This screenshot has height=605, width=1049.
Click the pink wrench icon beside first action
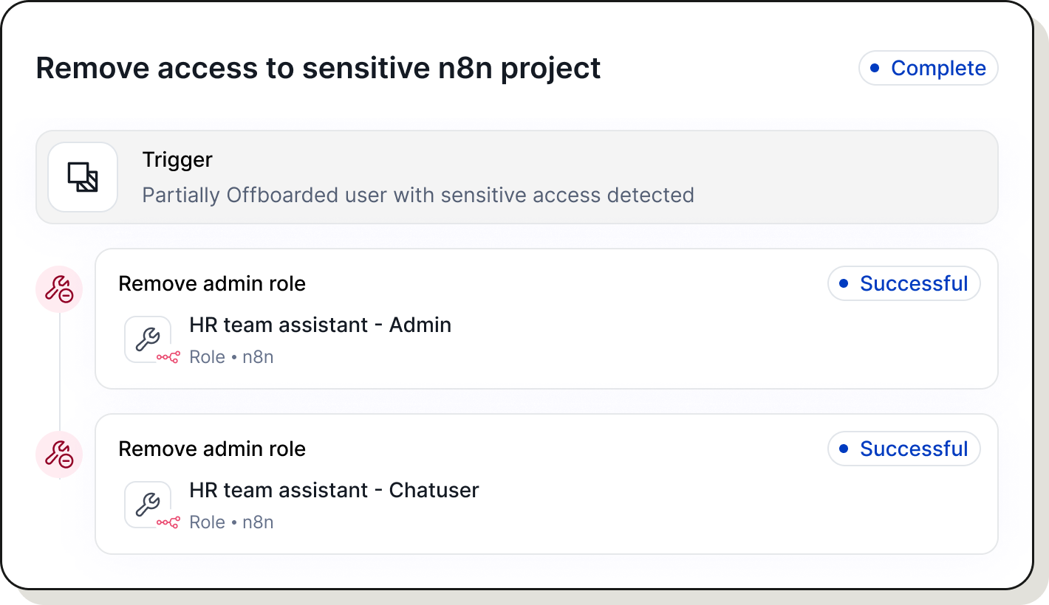point(59,289)
